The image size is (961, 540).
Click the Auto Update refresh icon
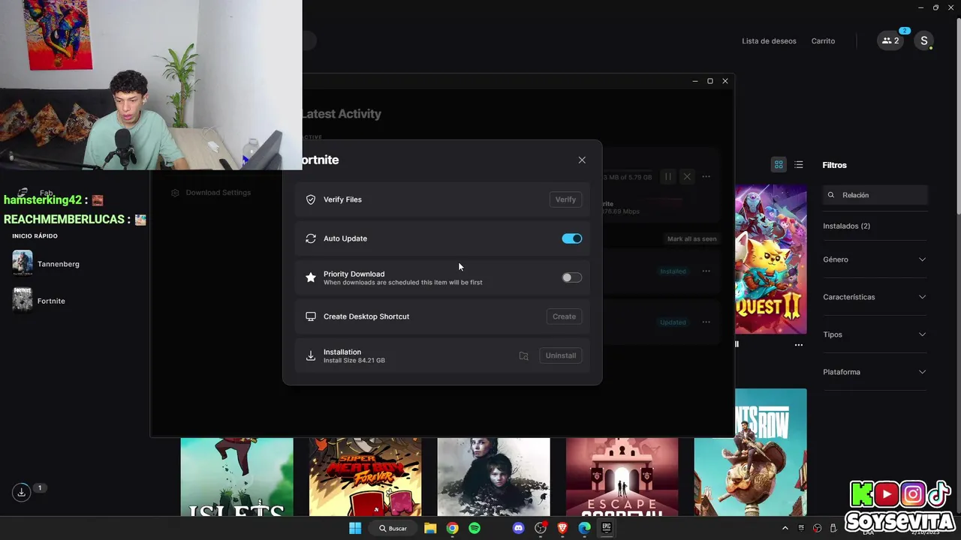pyautogui.click(x=311, y=238)
